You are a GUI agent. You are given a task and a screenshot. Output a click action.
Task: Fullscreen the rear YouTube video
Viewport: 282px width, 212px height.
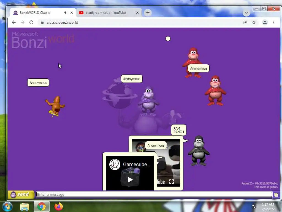[x=172, y=182]
